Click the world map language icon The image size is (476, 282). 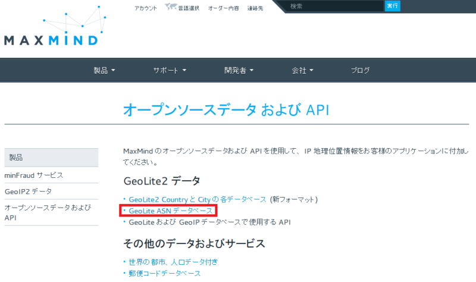pyautogui.click(x=171, y=7)
